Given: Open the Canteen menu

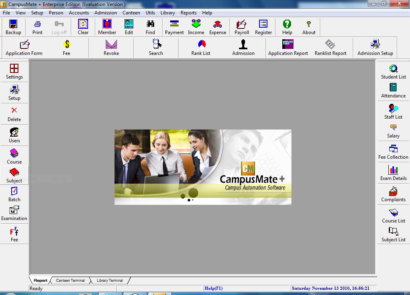Looking at the screenshot, I should coord(131,13).
